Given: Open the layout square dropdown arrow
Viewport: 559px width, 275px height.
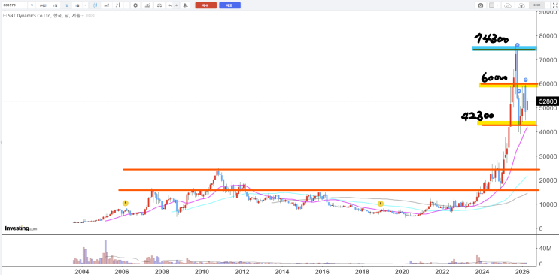Looking at the screenshot, I should [x=497, y=5].
